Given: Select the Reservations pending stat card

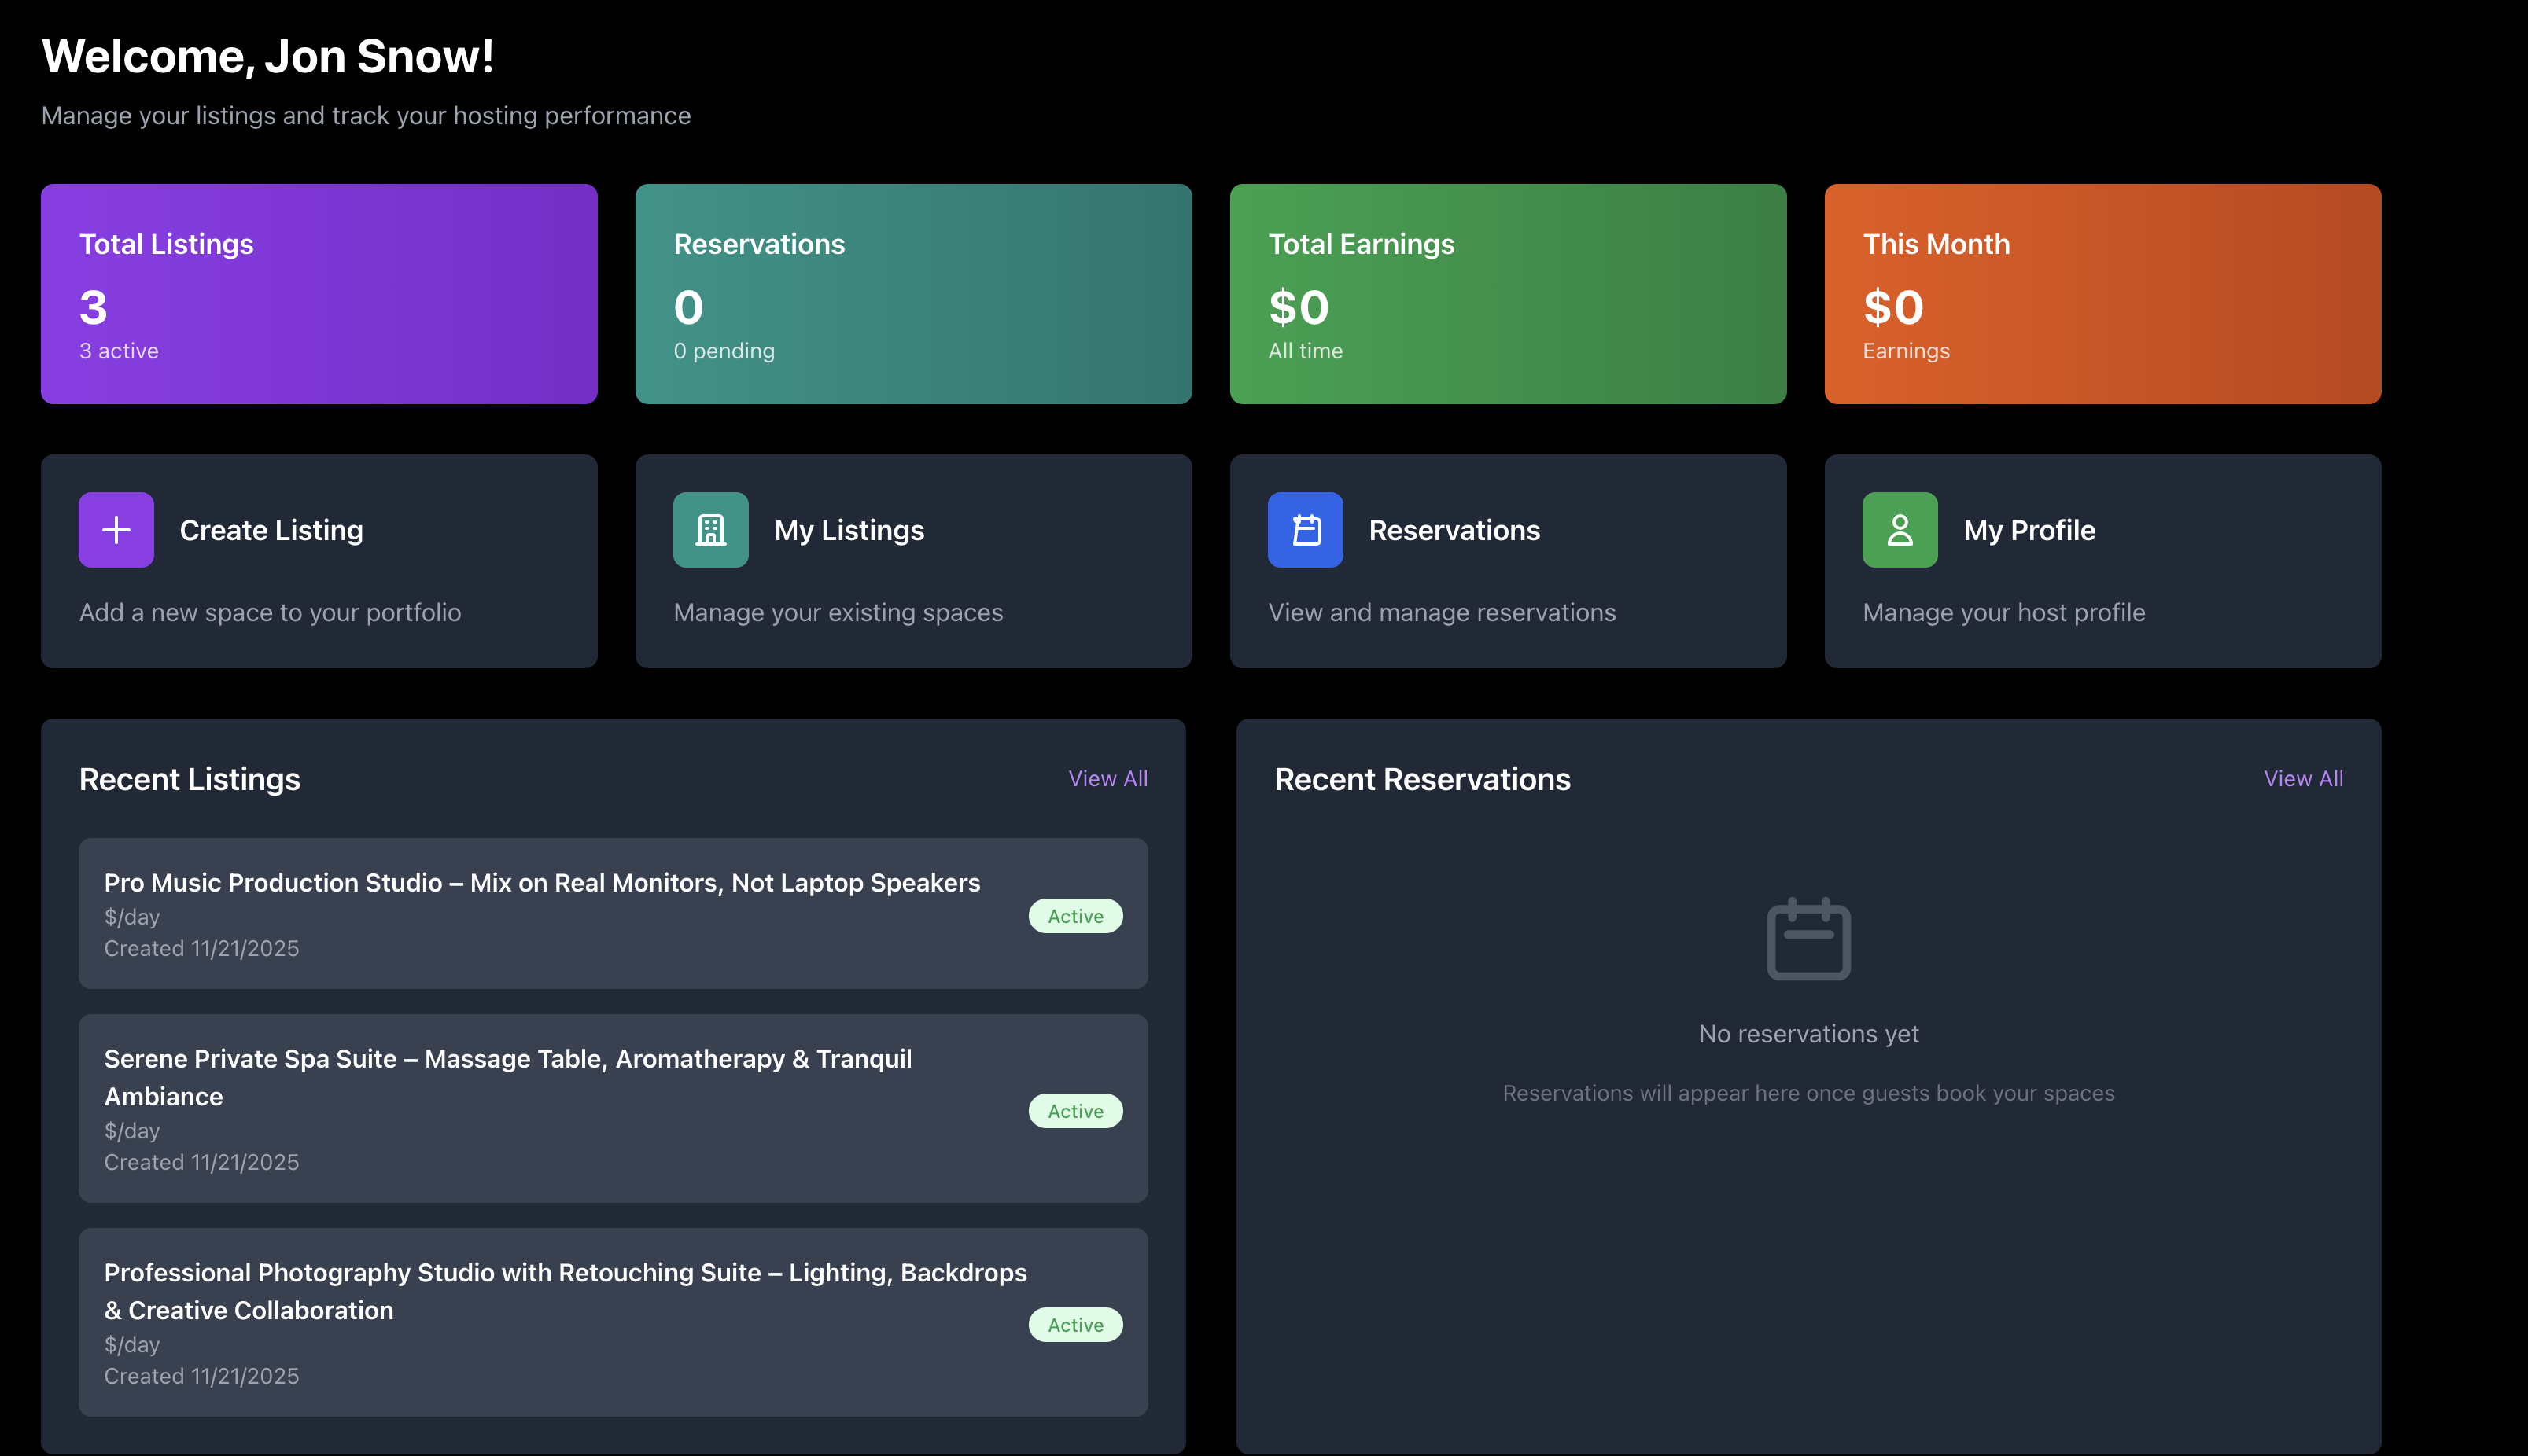Looking at the screenshot, I should pos(912,294).
